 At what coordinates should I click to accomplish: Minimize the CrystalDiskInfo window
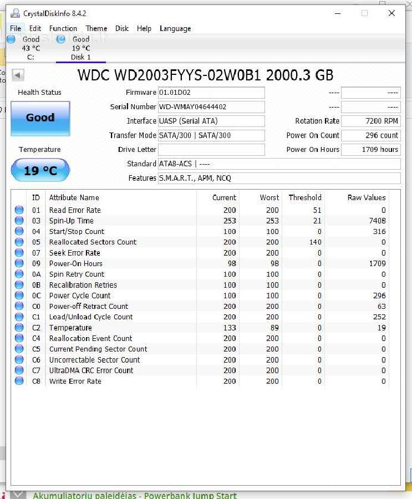click(x=338, y=13)
